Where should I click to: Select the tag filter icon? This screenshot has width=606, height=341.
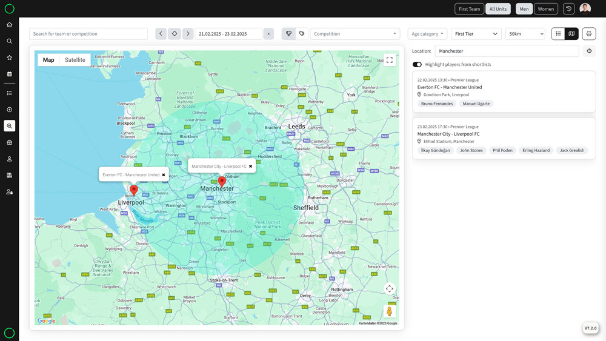301,33
